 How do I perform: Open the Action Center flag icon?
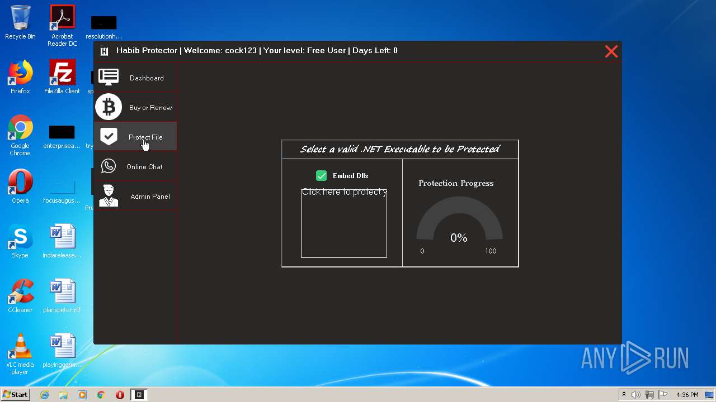coord(663,395)
